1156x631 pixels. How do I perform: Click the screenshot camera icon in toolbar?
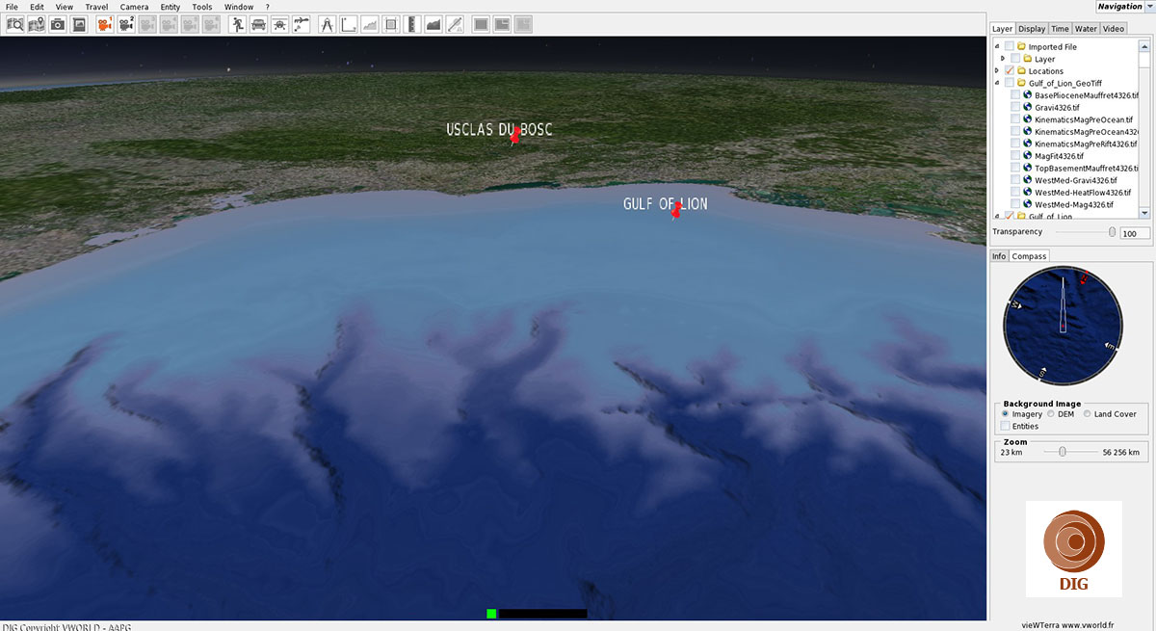pos(58,24)
